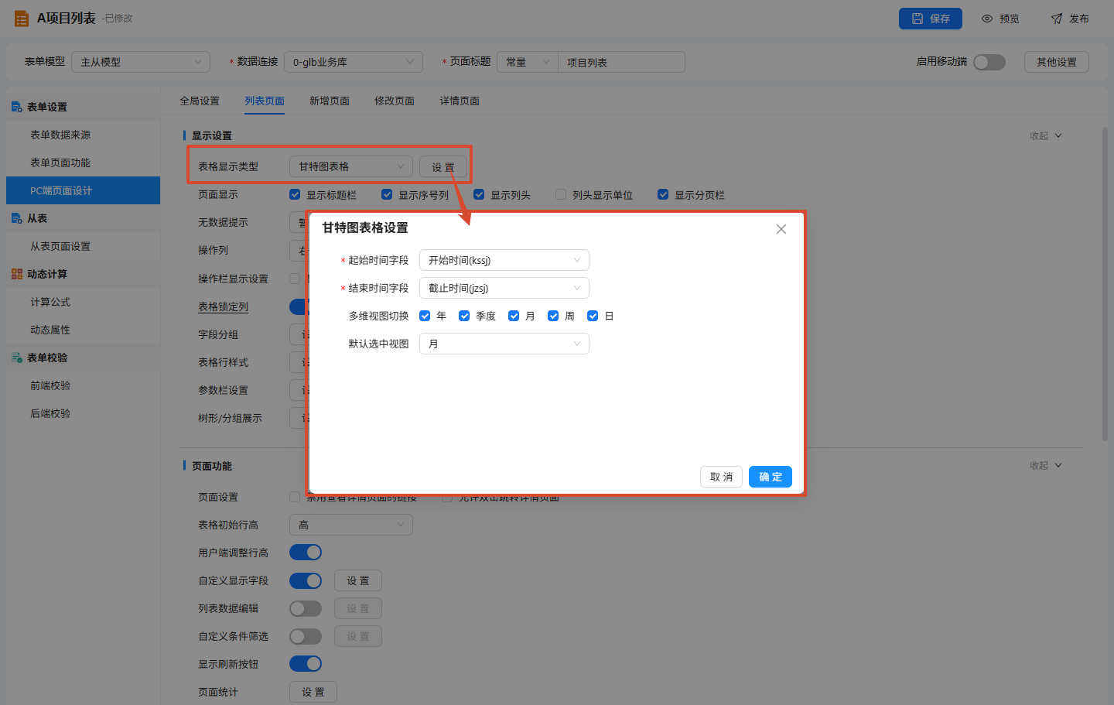This screenshot has height=705, width=1114.
Task: Toggle the 日 view checkbox
Action: pos(593,316)
